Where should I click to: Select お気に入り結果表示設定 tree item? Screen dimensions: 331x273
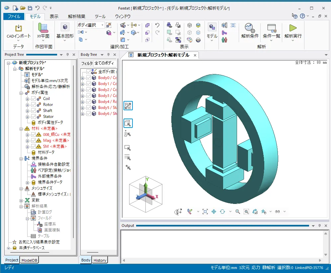tap(39, 242)
